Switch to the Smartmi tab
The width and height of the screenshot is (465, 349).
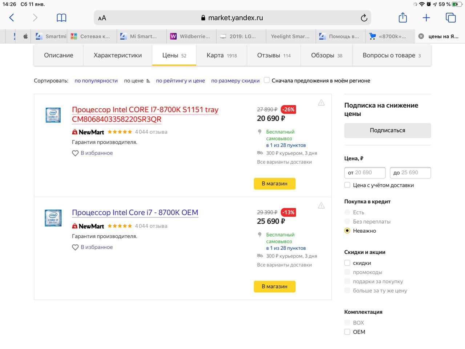click(50, 36)
